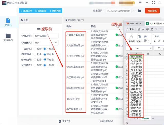
Task: Click the feedback icon at bottom
Action: (x=60, y=121)
